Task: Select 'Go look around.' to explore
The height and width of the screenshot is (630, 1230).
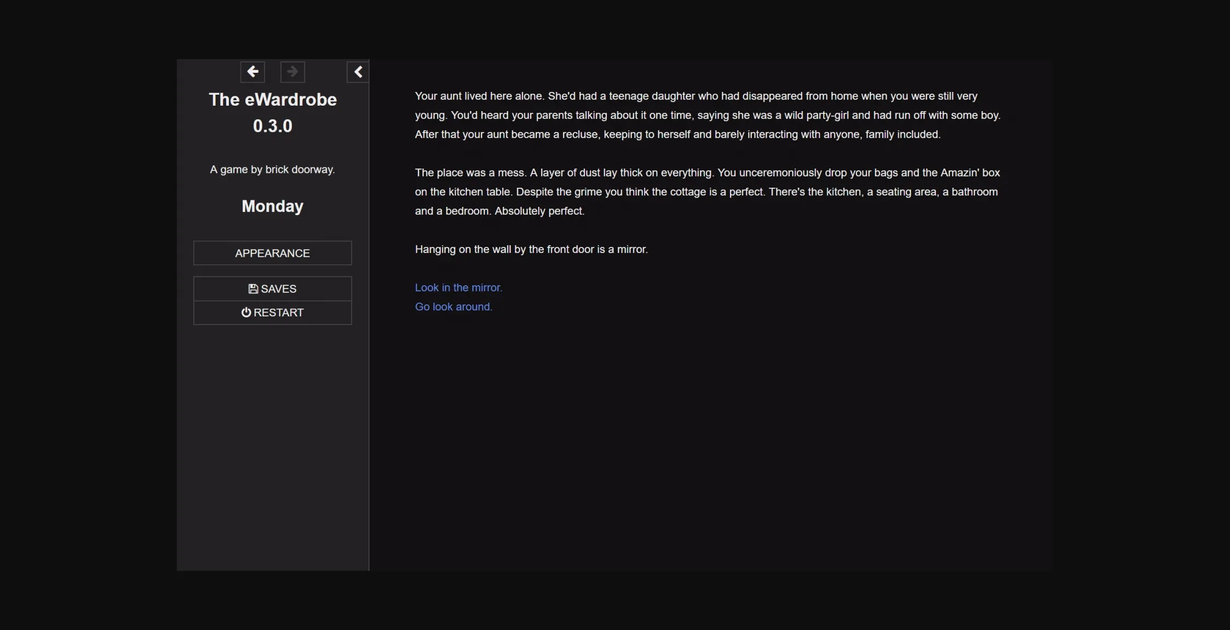Action: (453, 307)
